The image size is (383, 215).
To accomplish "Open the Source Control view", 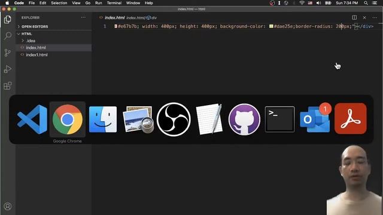I will pyautogui.click(x=8, y=53).
